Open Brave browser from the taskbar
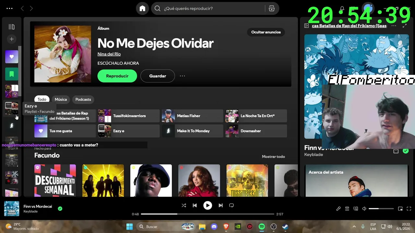This screenshot has width=415, height=233. (226, 227)
